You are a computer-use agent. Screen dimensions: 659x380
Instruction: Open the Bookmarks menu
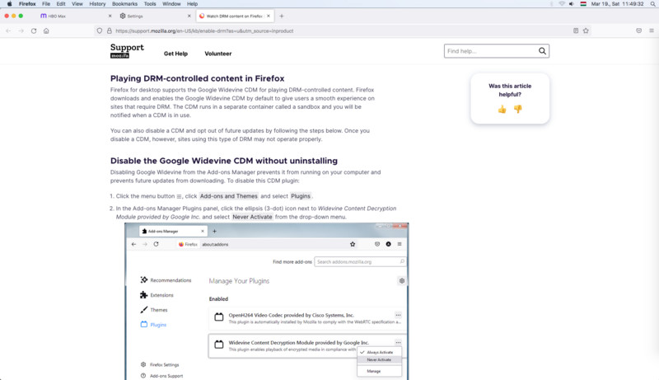click(x=125, y=4)
